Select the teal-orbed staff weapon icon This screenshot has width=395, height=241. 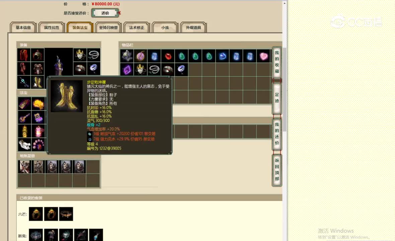coord(24,82)
